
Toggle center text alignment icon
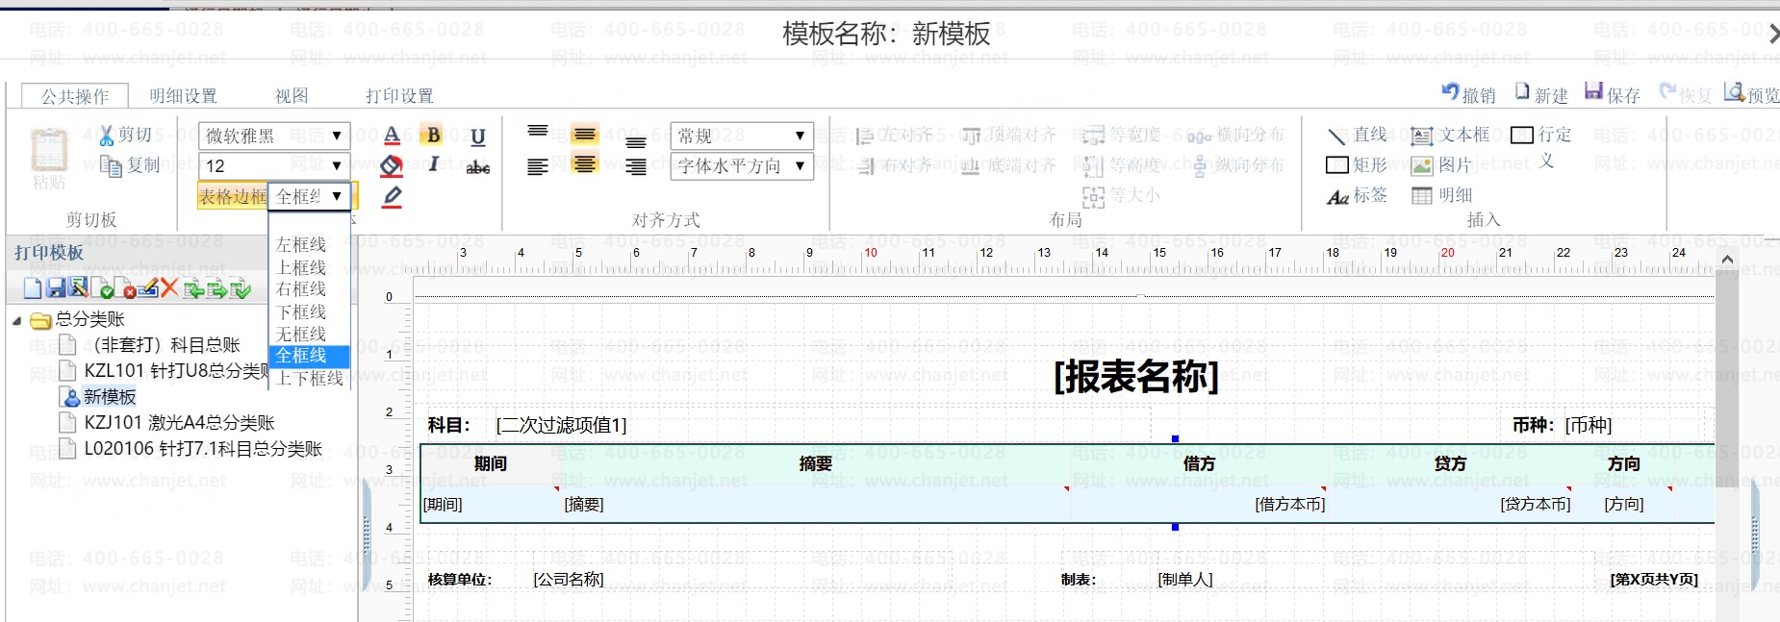tap(585, 163)
